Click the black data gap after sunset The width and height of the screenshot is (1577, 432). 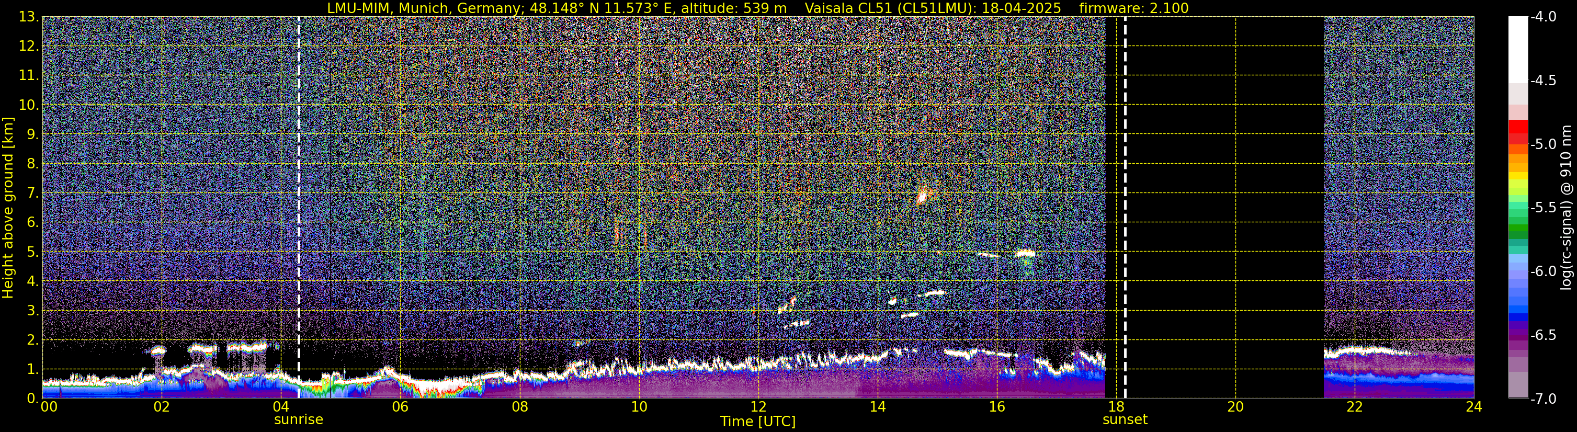1214,208
